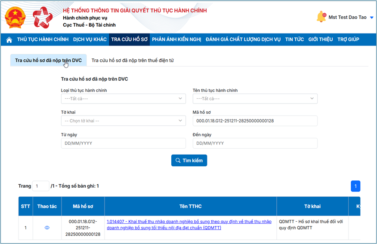377x244 pixels.
Task: Click the Từ ngày date field
Action: click(x=123, y=143)
